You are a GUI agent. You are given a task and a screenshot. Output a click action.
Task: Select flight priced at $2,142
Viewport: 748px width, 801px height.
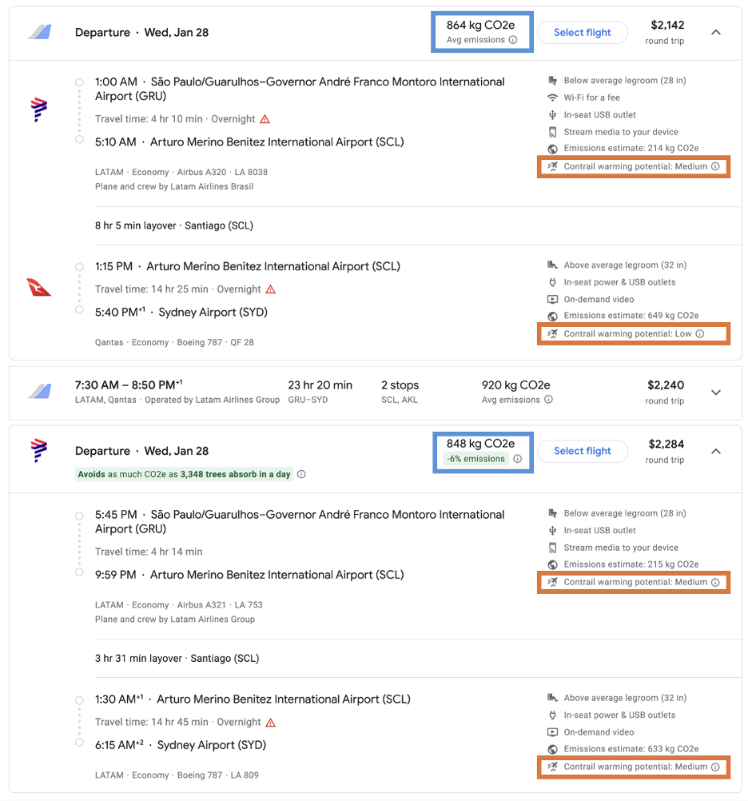click(x=582, y=33)
